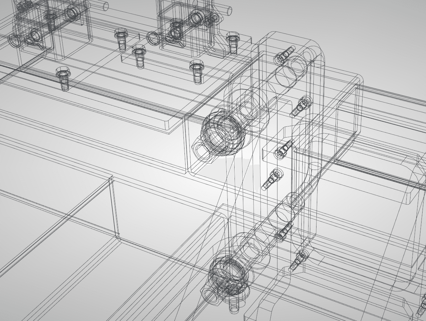
Task: Select the round hole in lower bracket section
Action: (286, 210)
